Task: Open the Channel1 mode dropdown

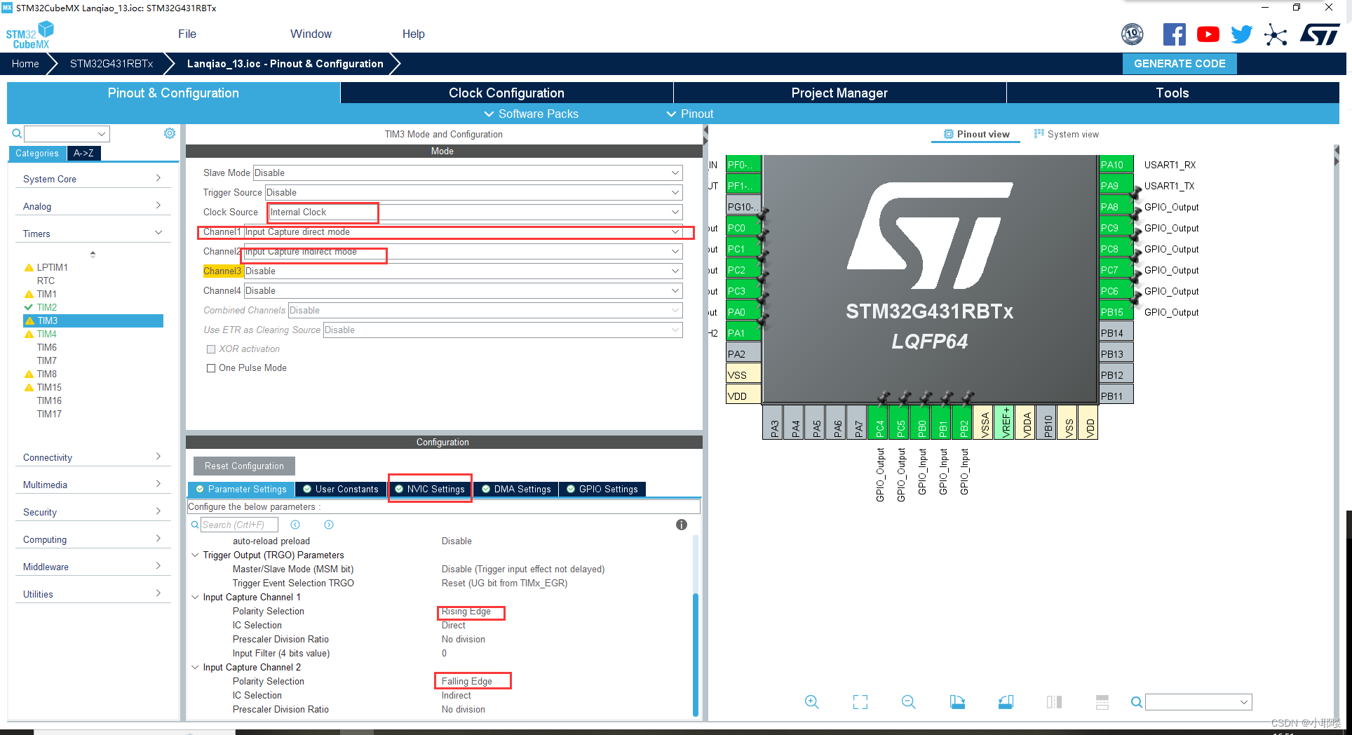Action: 463,232
